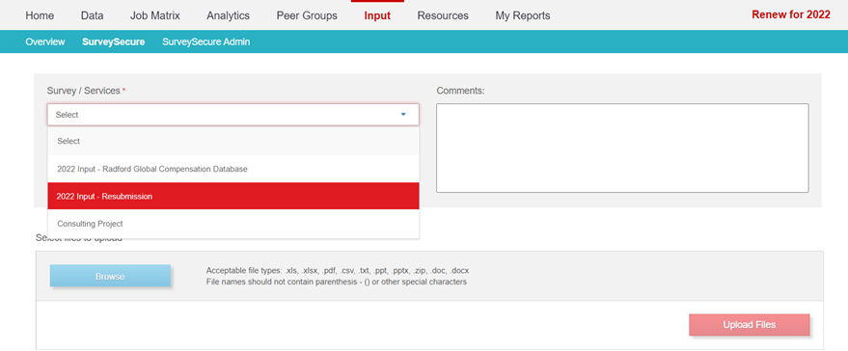848x351 pixels.
Task: Switch to Analytics section
Action: click(x=229, y=15)
